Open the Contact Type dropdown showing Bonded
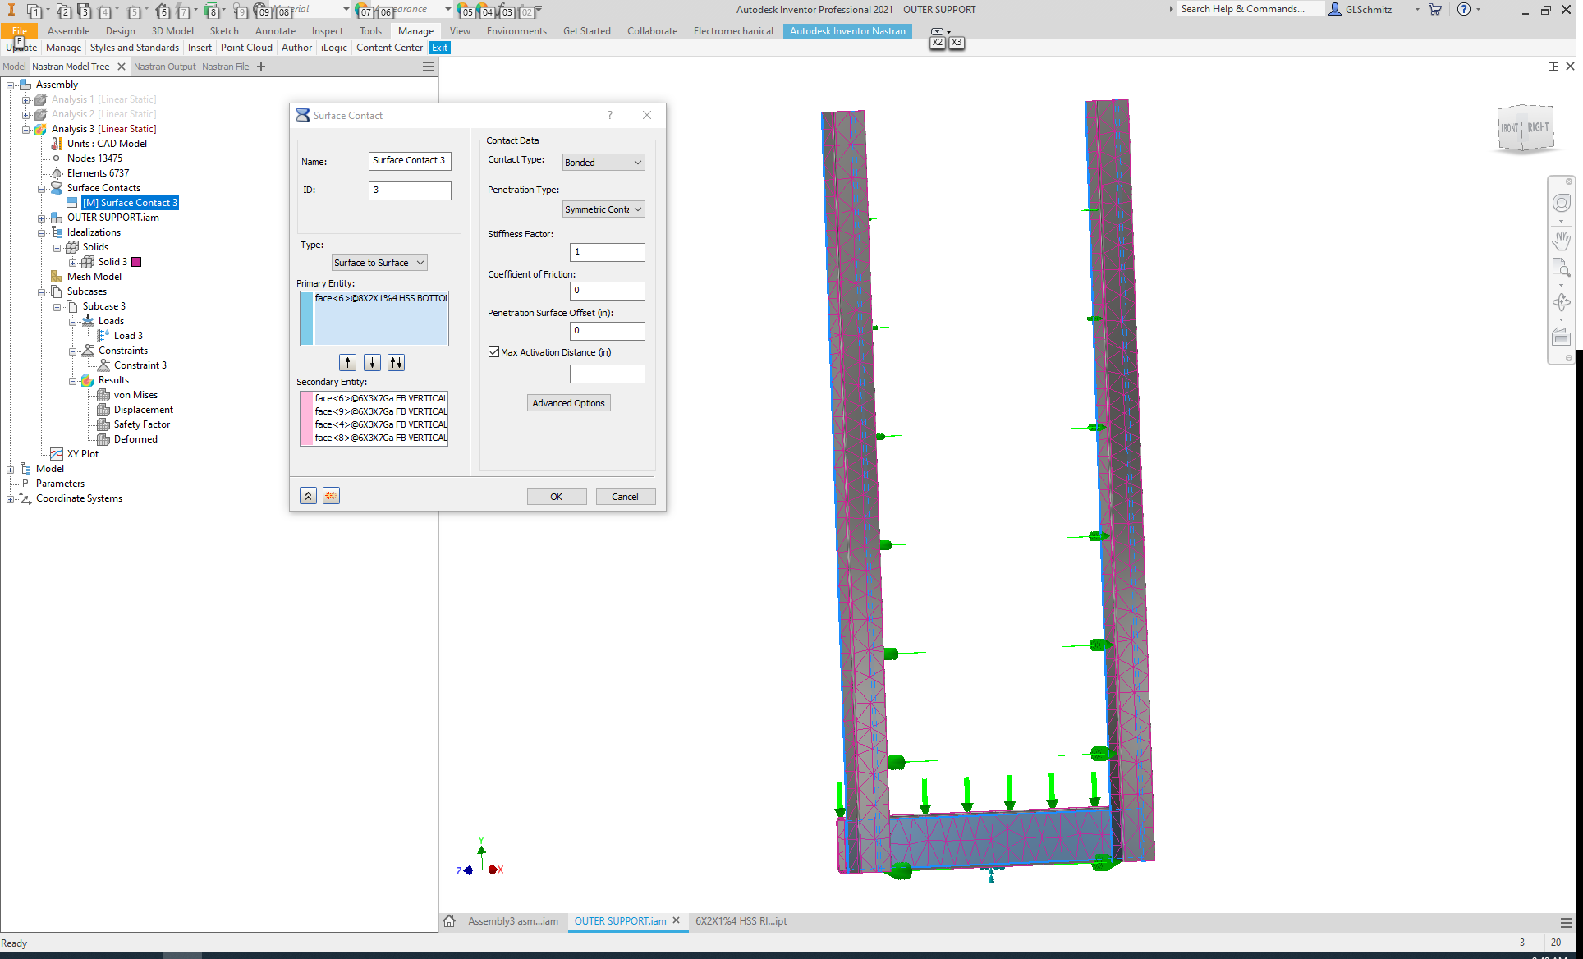Viewport: 1583px width, 959px height. [603, 163]
